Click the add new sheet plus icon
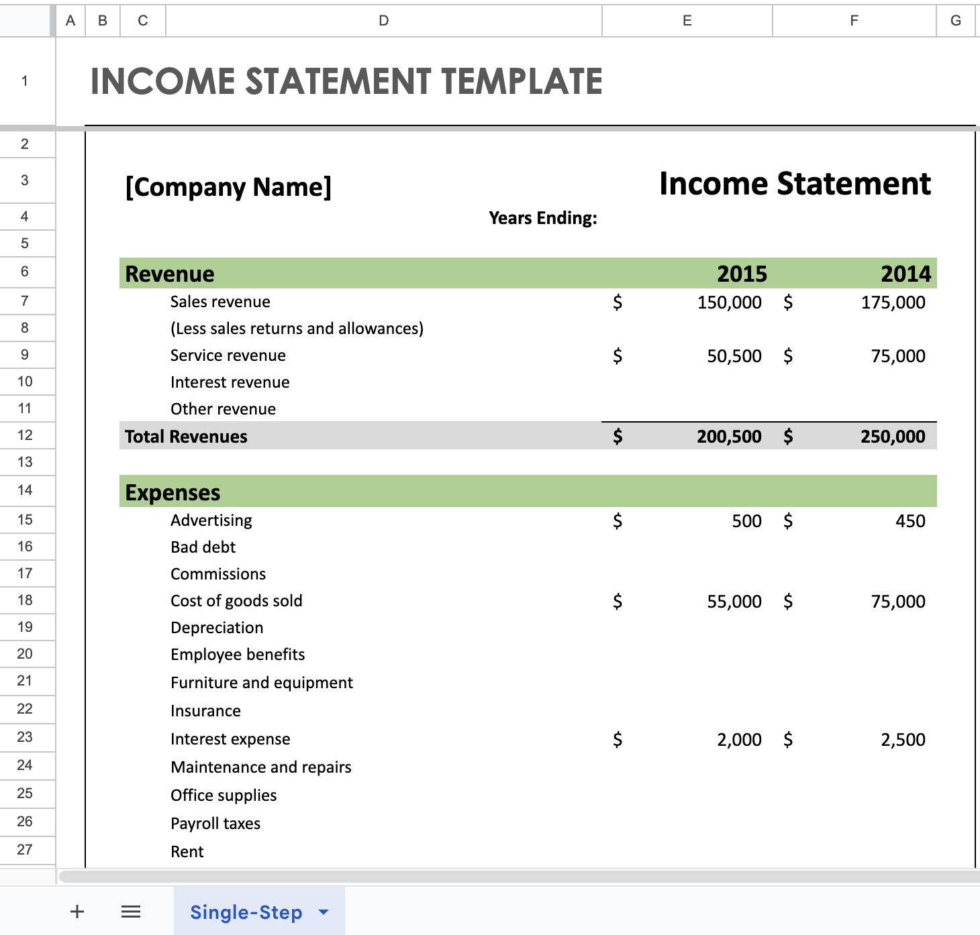Screen dimensions: 980x935 (x=77, y=912)
